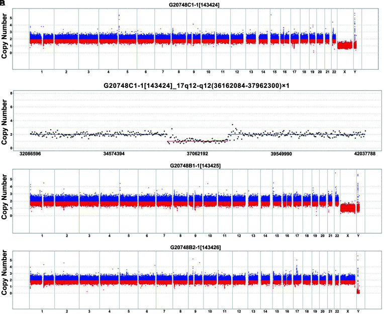Click x-axis value 39549990
Screen dimensions: 384x314
click(281, 154)
